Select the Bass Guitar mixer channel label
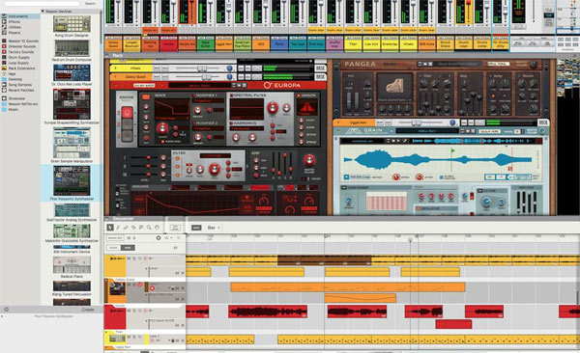580x353 pixels. [x=205, y=44]
